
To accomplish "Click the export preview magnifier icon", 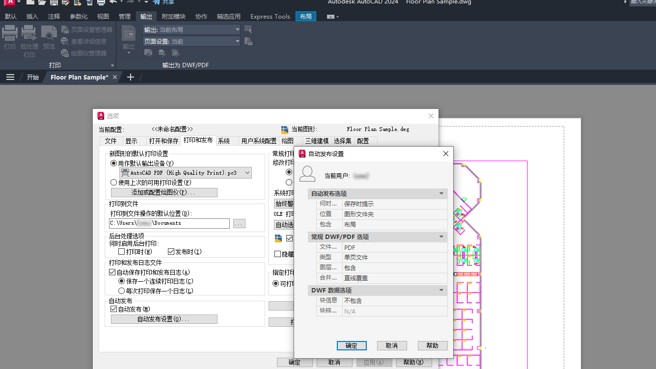I will pos(148,53).
